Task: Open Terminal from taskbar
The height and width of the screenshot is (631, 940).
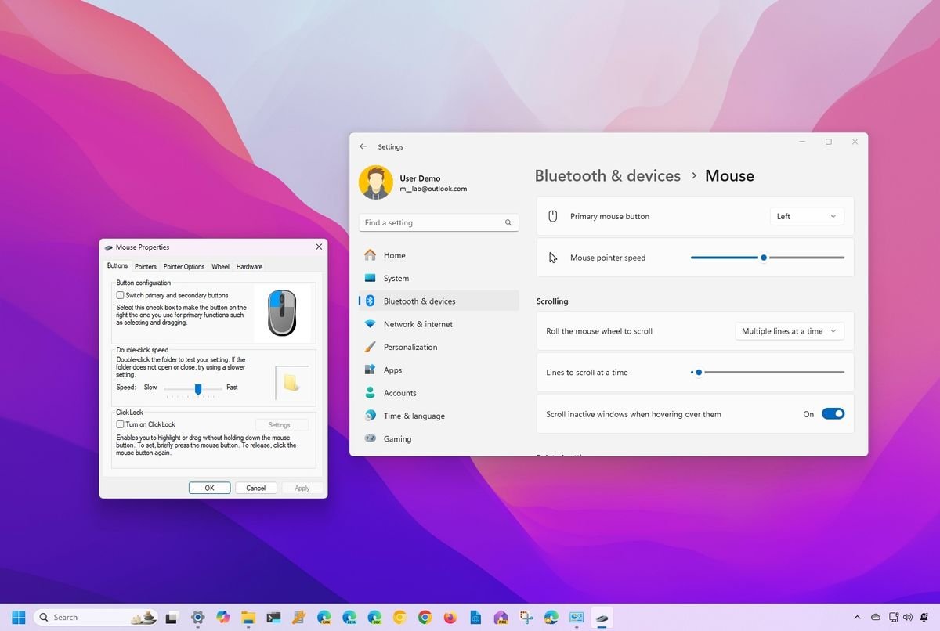Action: point(273,617)
